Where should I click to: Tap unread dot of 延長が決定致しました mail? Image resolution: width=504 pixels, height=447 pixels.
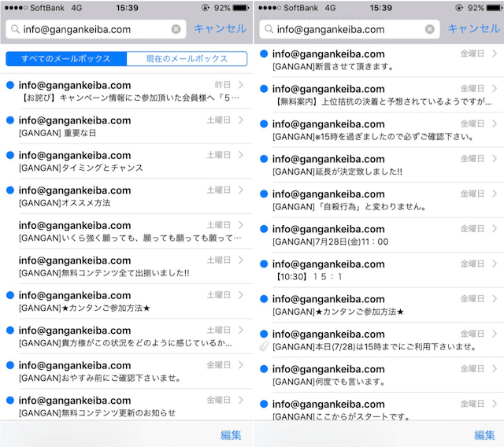[264, 159]
